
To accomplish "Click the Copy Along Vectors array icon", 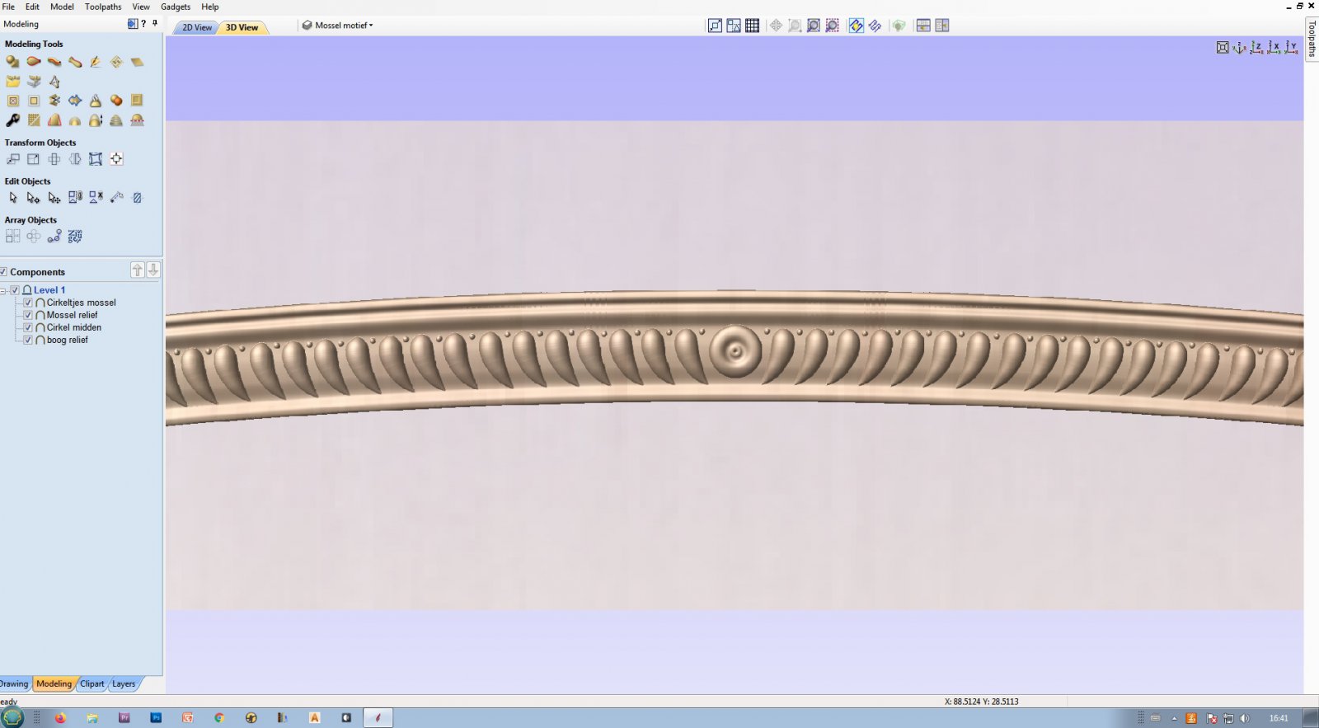I will [x=54, y=237].
